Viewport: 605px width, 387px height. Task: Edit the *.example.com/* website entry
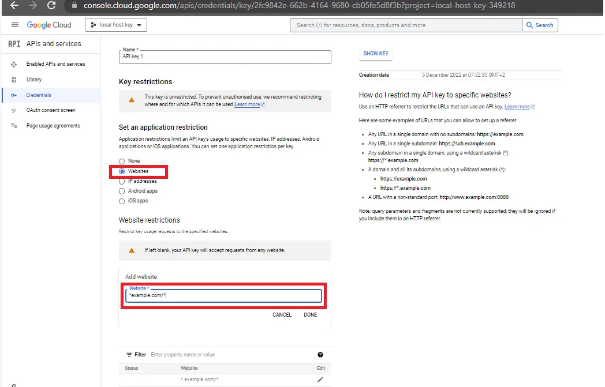coord(320,379)
